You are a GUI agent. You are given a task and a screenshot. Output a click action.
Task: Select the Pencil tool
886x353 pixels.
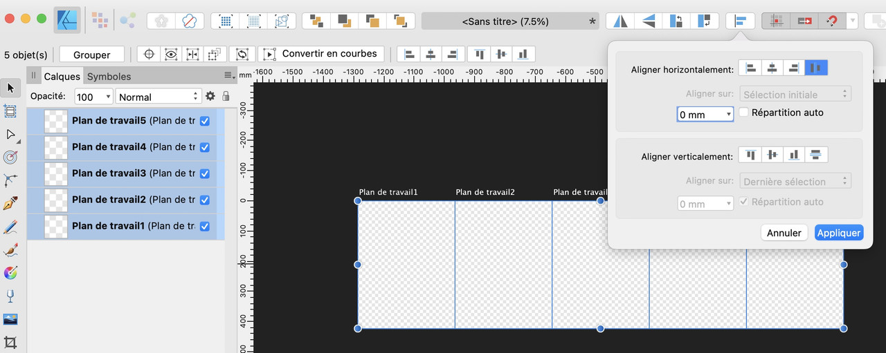pyautogui.click(x=10, y=227)
